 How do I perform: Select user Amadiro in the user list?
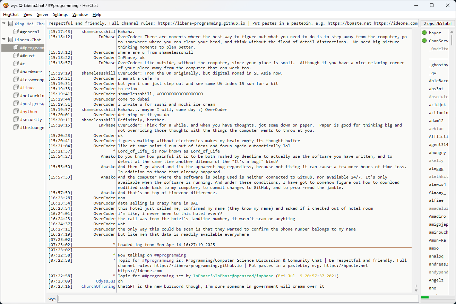click(x=437, y=216)
